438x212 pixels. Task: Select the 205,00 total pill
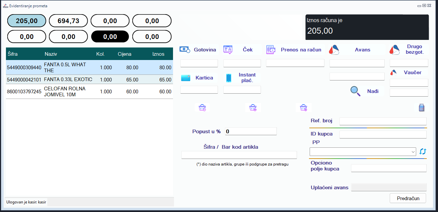pyautogui.click(x=27, y=21)
